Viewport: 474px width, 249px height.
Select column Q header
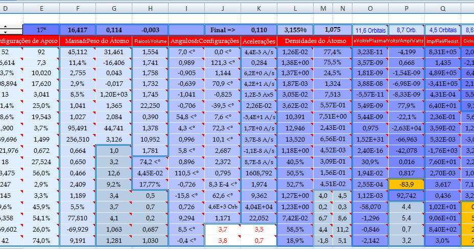pyautogui.click(x=442, y=8)
